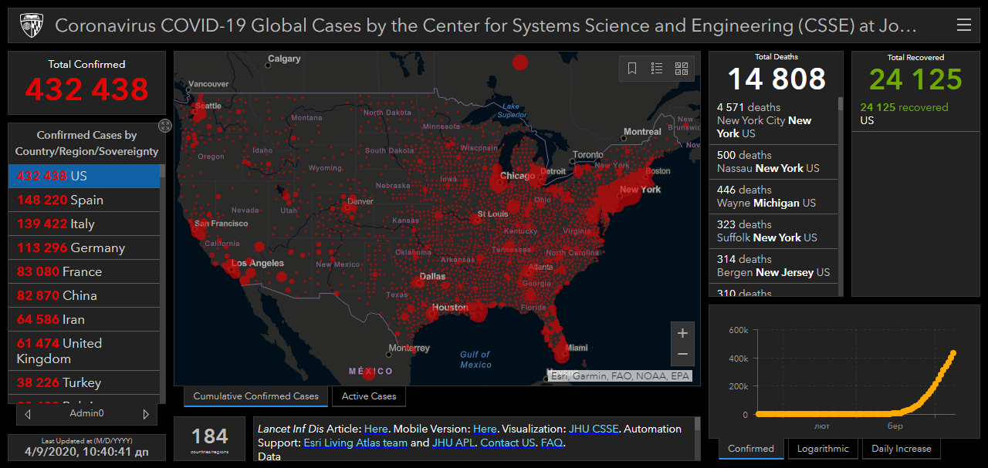Open the map legend list icon
The width and height of the screenshot is (988, 468).
pyautogui.click(x=657, y=69)
